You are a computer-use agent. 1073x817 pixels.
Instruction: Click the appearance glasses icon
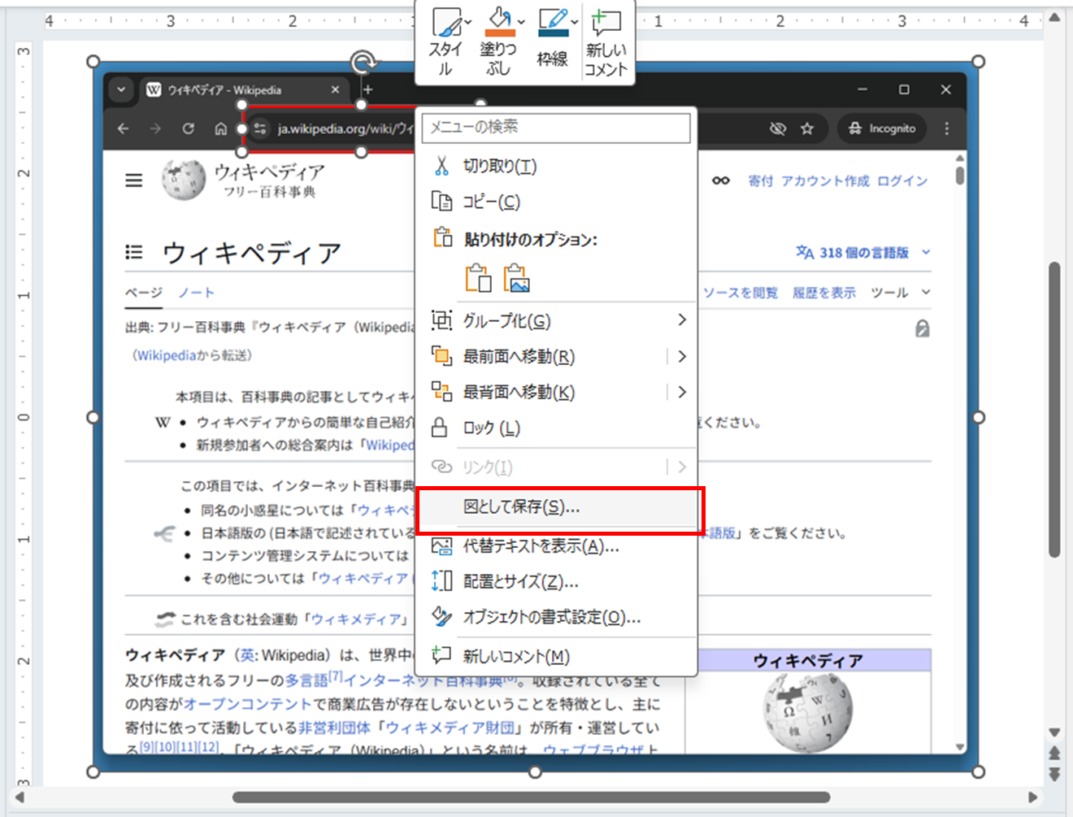(x=721, y=180)
